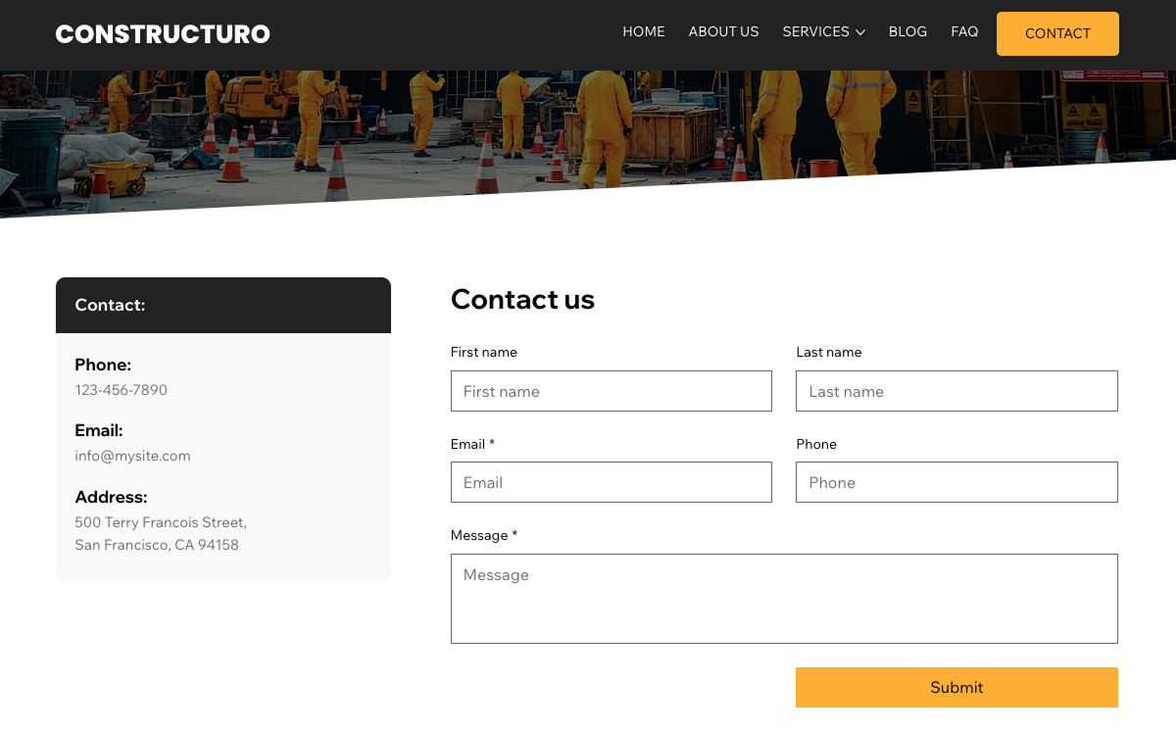Select the phone number 123-456-7890
This screenshot has height=733, width=1176.
[121, 389]
